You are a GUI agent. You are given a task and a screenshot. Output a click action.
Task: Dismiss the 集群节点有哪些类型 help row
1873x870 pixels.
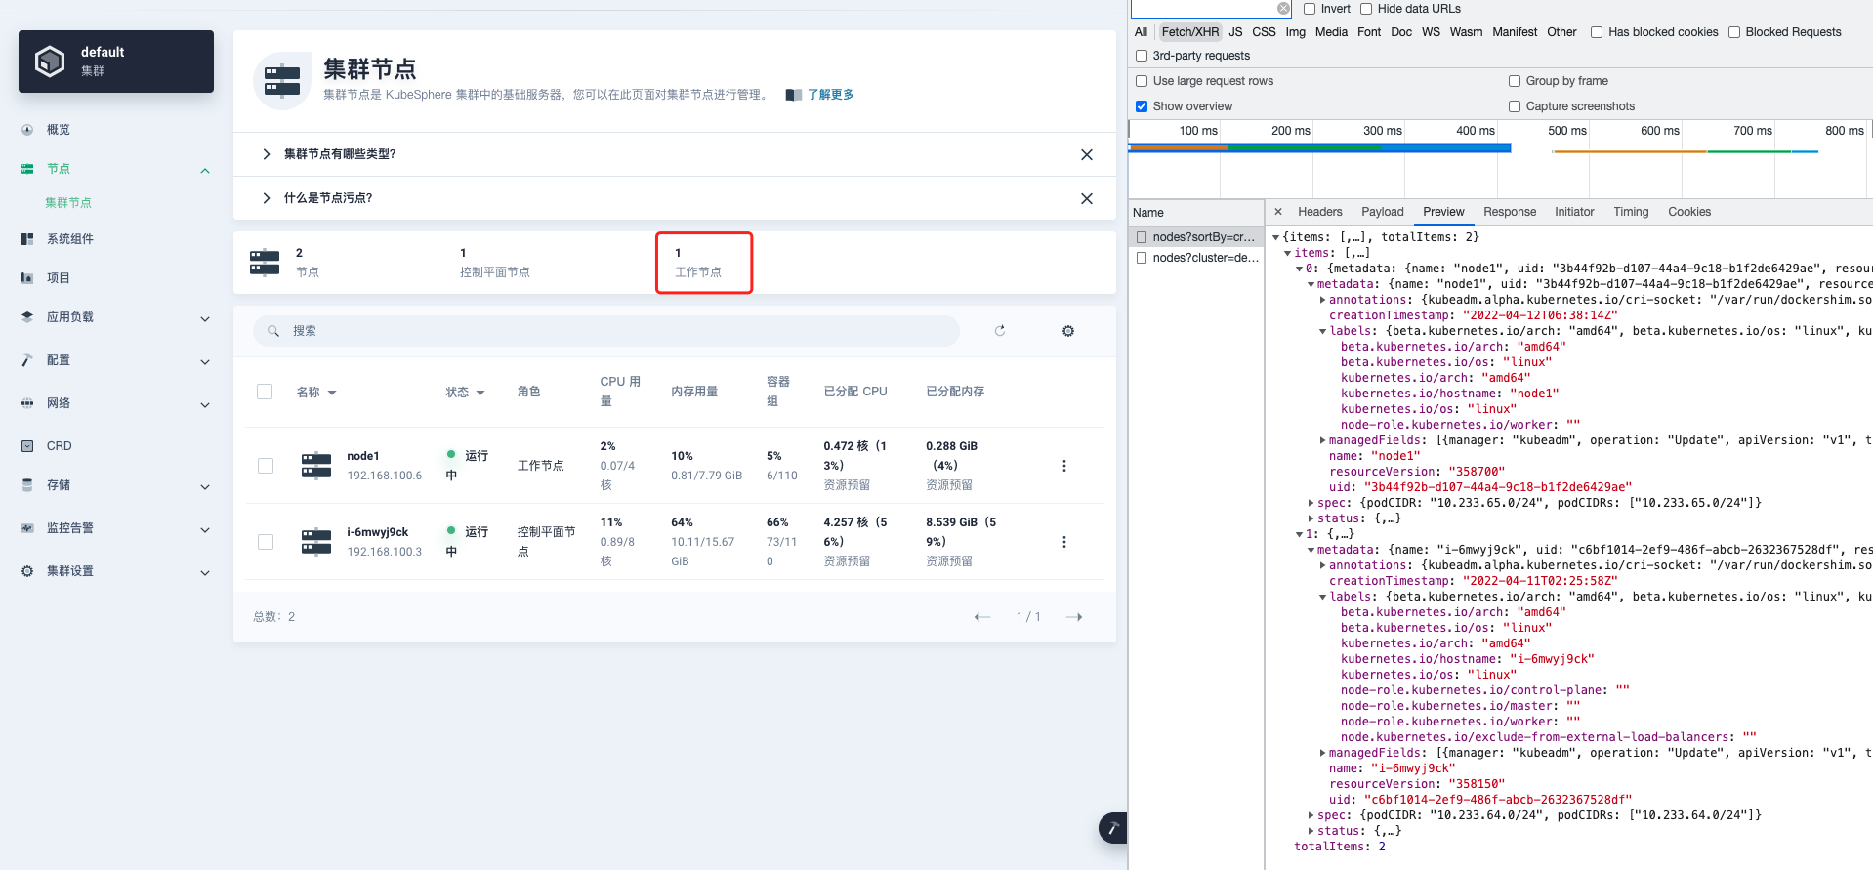[x=1087, y=154]
